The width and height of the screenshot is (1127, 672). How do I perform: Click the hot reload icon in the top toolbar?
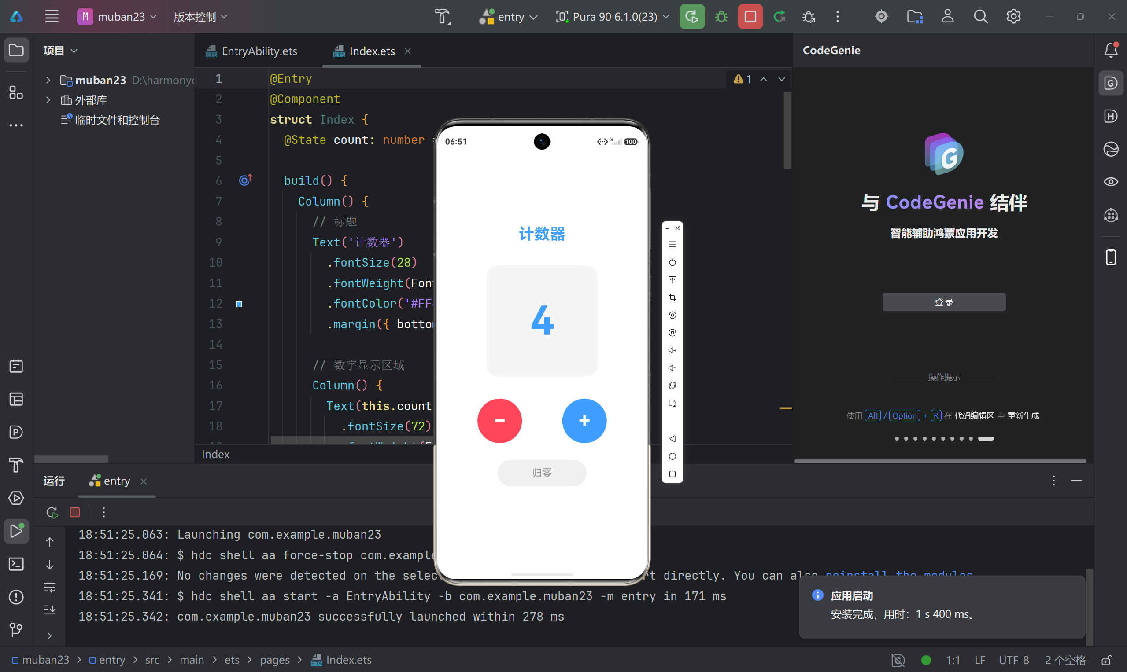coord(780,17)
